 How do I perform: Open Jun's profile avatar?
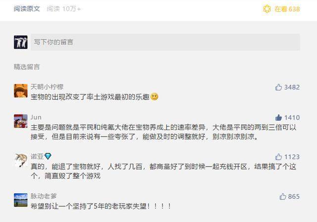(21, 121)
